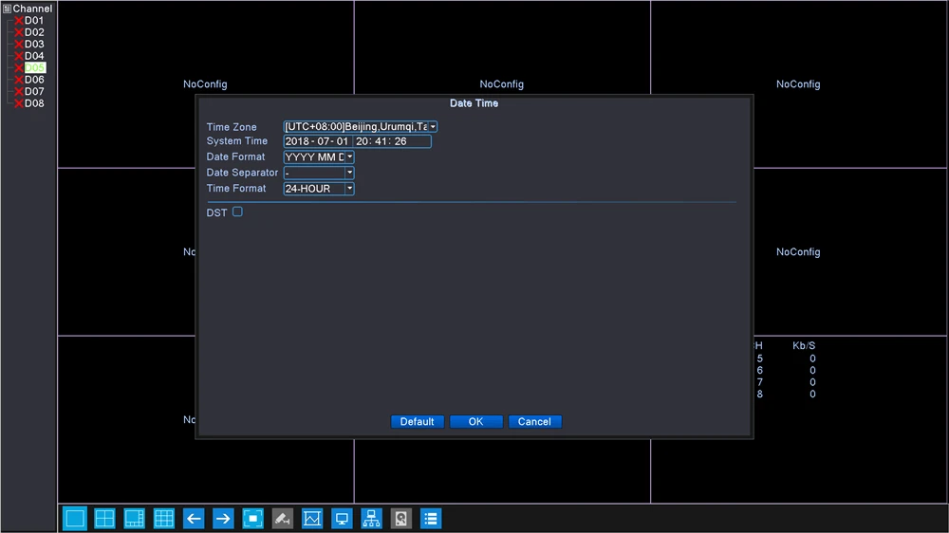Open the Date Format dropdown
The width and height of the screenshot is (949, 533).
(x=349, y=156)
